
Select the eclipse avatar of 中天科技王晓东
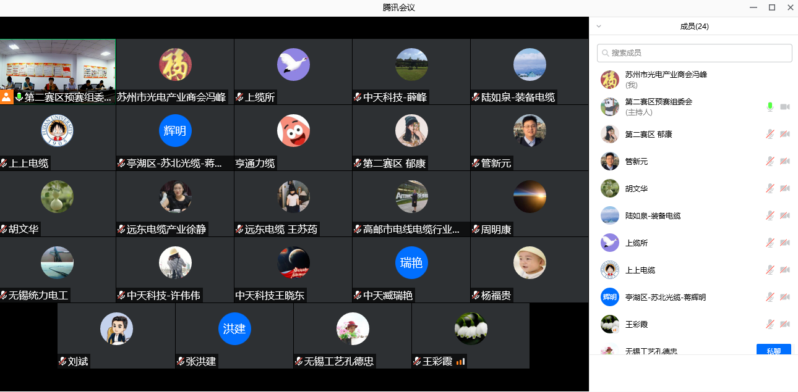click(x=293, y=262)
